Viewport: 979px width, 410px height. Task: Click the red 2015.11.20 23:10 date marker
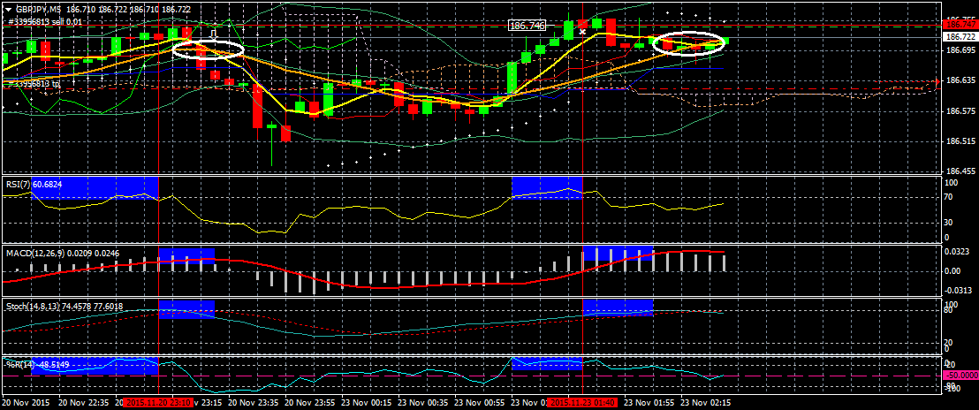158,403
